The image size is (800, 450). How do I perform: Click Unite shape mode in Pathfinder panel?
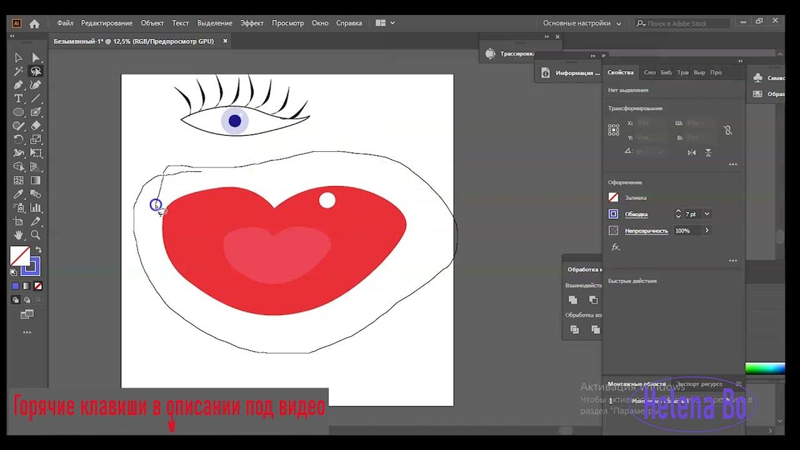click(572, 300)
